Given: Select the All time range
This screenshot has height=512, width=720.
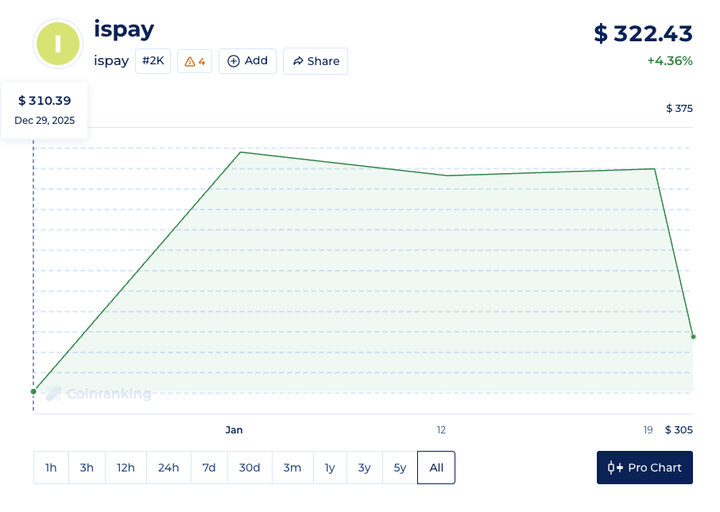Looking at the screenshot, I should tap(436, 468).
